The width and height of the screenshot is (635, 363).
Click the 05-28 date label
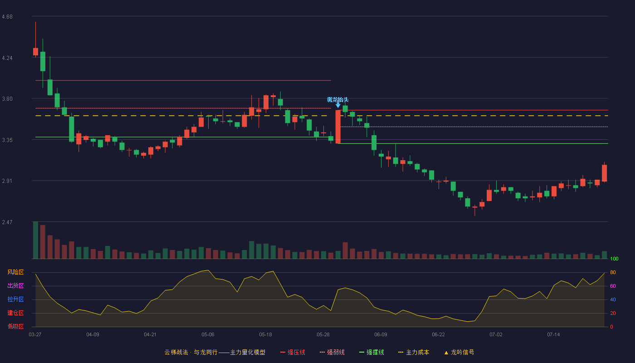[x=323, y=334]
